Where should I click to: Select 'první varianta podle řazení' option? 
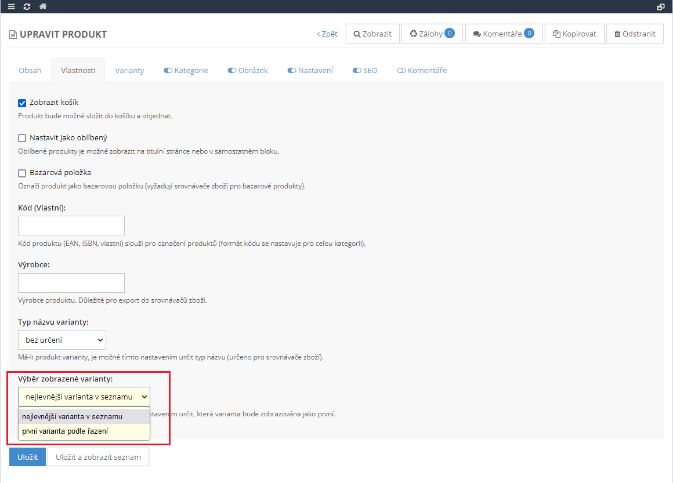pyautogui.click(x=65, y=431)
